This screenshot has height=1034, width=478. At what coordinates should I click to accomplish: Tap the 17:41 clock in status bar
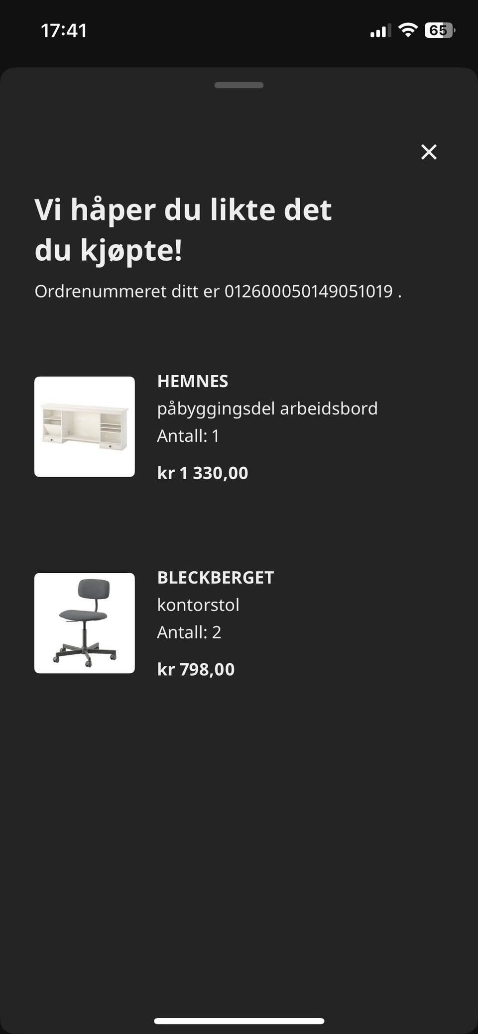64,31
